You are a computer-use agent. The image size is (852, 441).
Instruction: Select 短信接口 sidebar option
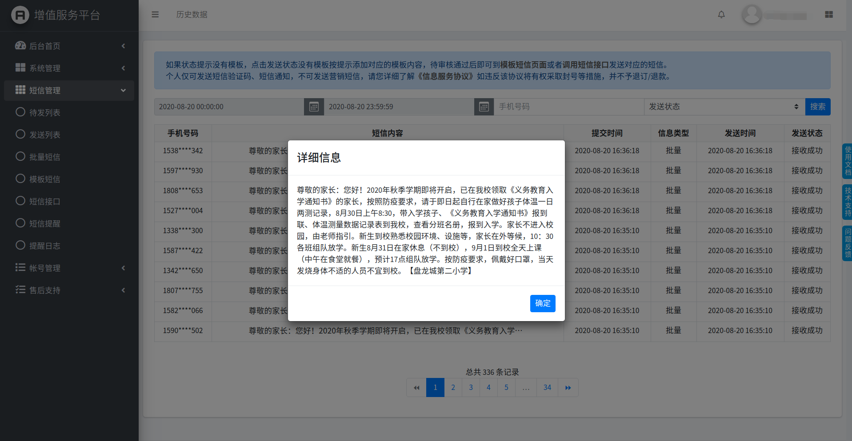(44, 202)
